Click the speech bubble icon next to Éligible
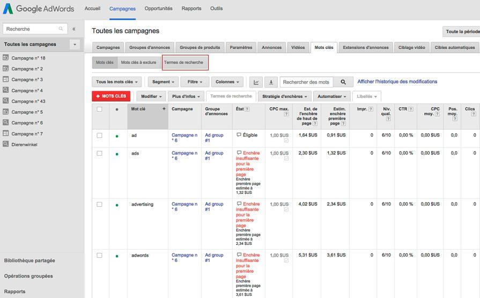 click(x=239, y=135)
